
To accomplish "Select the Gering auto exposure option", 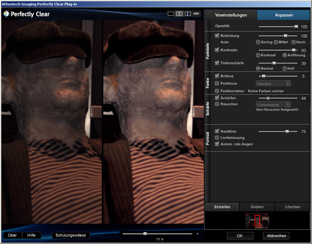I will tap(258, 42).
